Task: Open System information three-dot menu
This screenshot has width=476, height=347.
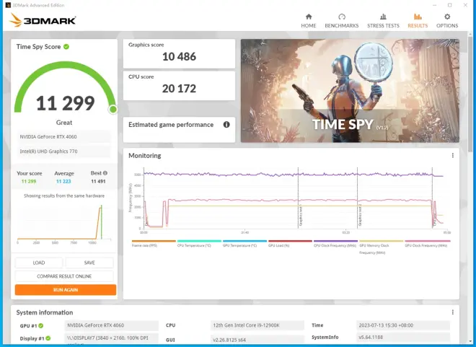Action: [453, 312]
